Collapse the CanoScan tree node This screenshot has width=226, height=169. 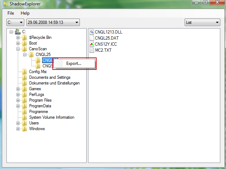(18, 49)
